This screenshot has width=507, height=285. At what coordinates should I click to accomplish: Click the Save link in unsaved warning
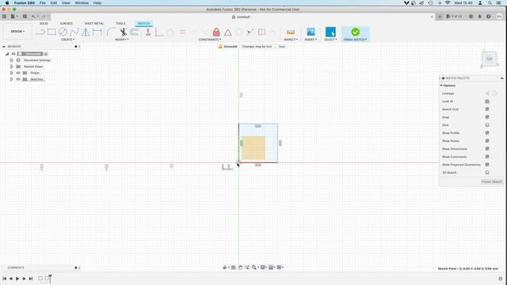click(x=282, y=47)
